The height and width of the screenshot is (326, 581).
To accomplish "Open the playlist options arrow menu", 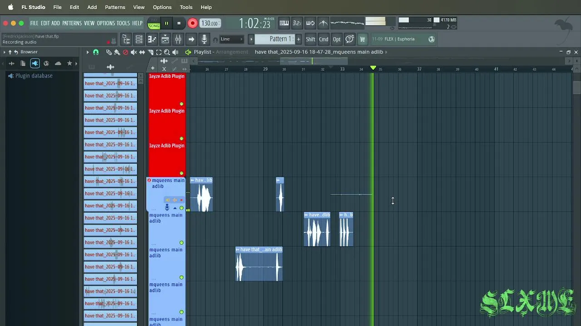I will point(88,52).
